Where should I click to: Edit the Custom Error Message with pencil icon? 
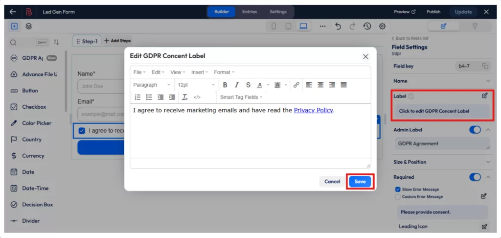(484, 196)
